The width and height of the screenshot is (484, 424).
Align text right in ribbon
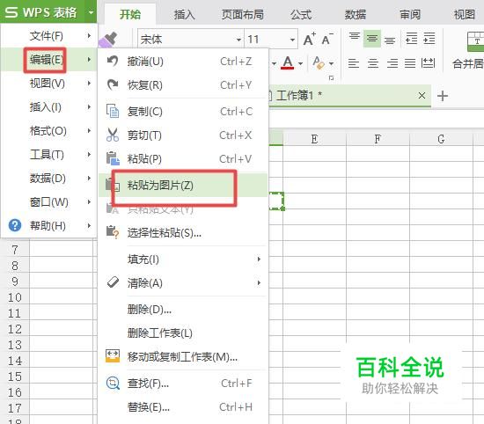click(x=392, y=63)
